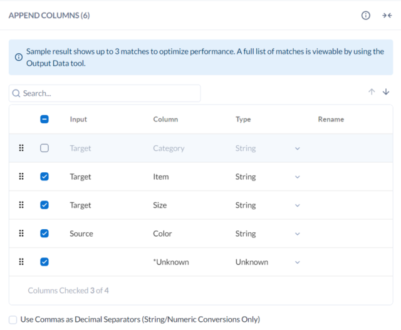This screenshot has width=401, height=330.
Task: Collapse the Append Columns panel with arrows icon
Action: pyautogui.click(x=387, y=15)
